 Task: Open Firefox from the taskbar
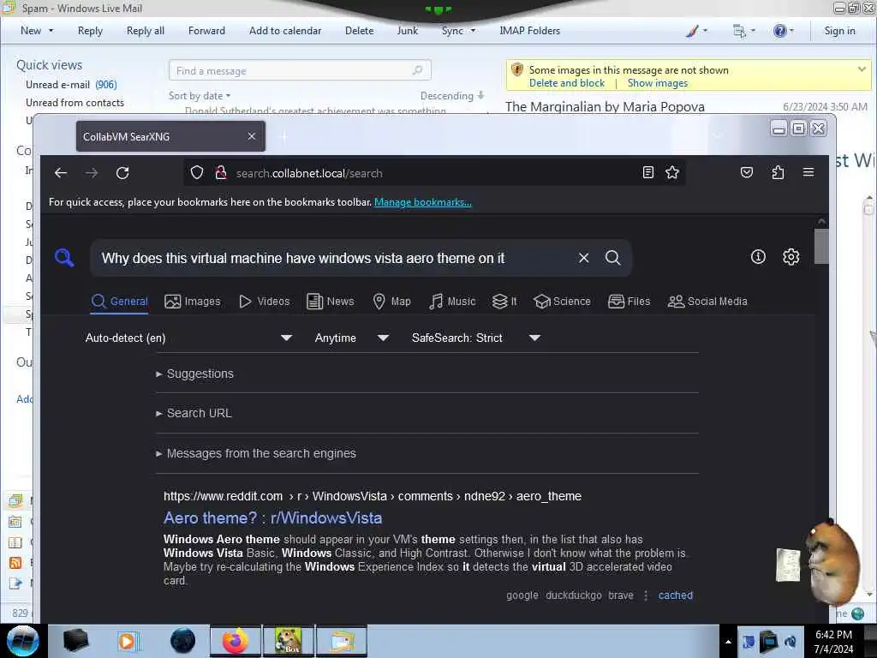[x=236, y=641]
